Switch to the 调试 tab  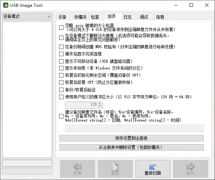click(x=146, y=17)
